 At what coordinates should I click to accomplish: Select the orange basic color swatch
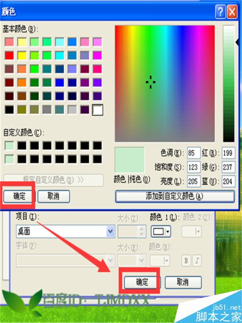22,83
